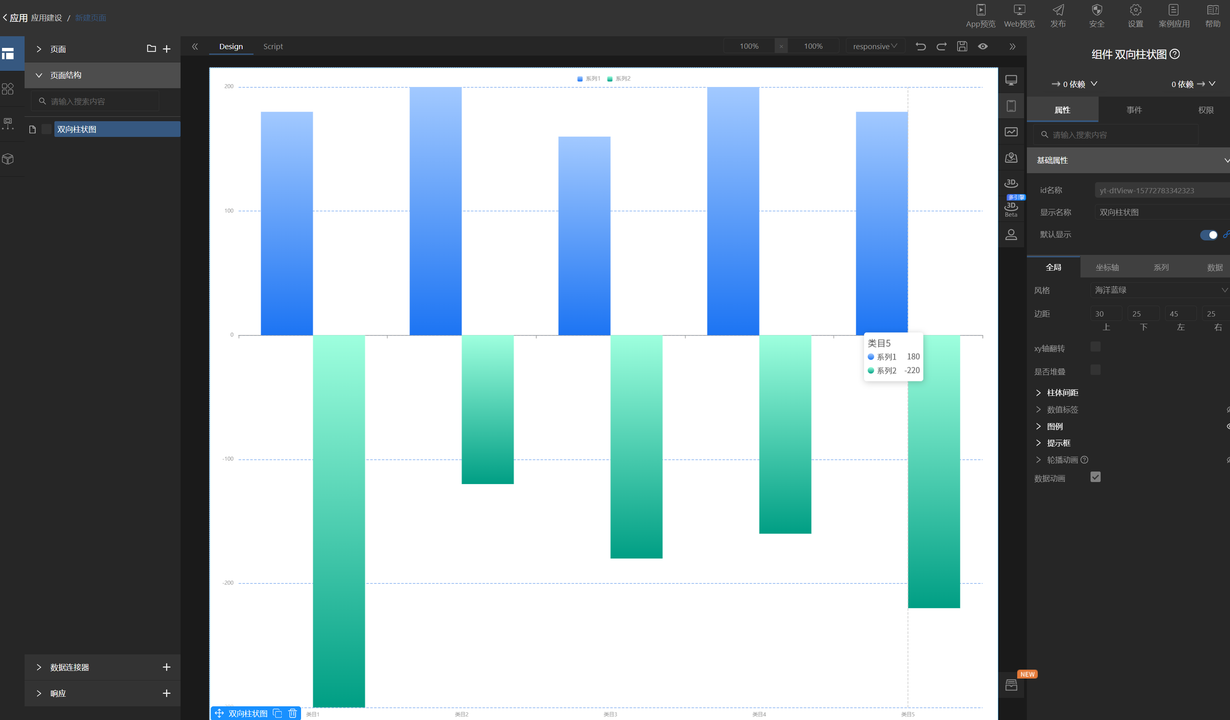Switch to the 坐标轴 tab
This screenshot has height=720, width=1230.
[1107, 267]
